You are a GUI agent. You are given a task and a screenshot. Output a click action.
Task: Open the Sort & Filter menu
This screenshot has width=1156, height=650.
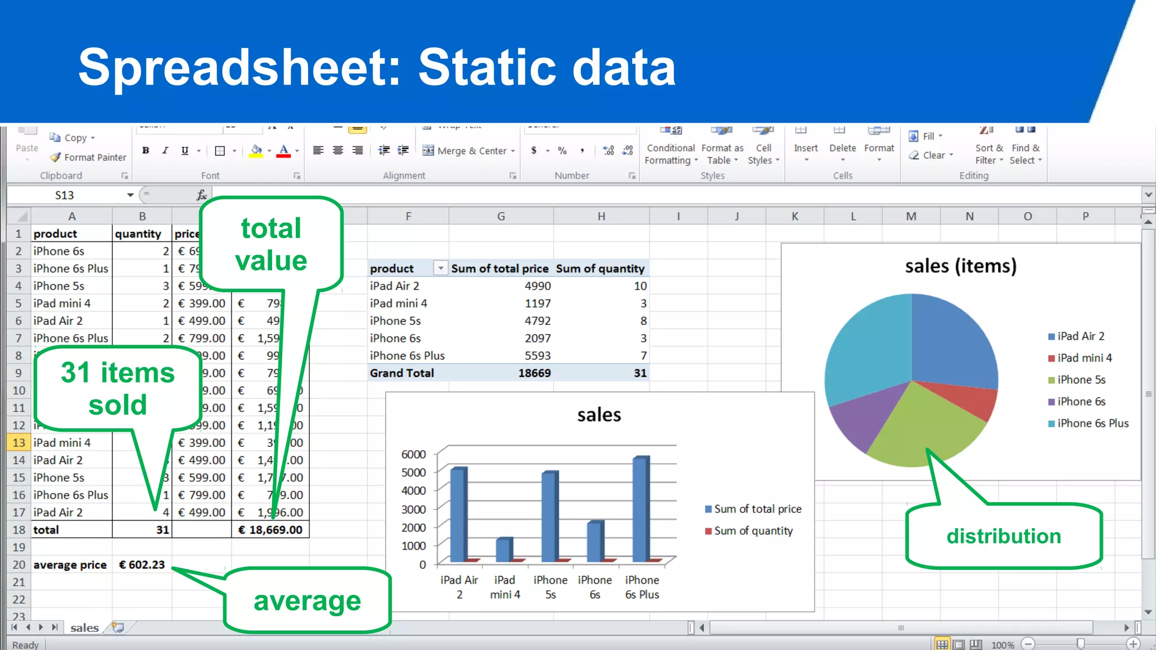(989, 146)
